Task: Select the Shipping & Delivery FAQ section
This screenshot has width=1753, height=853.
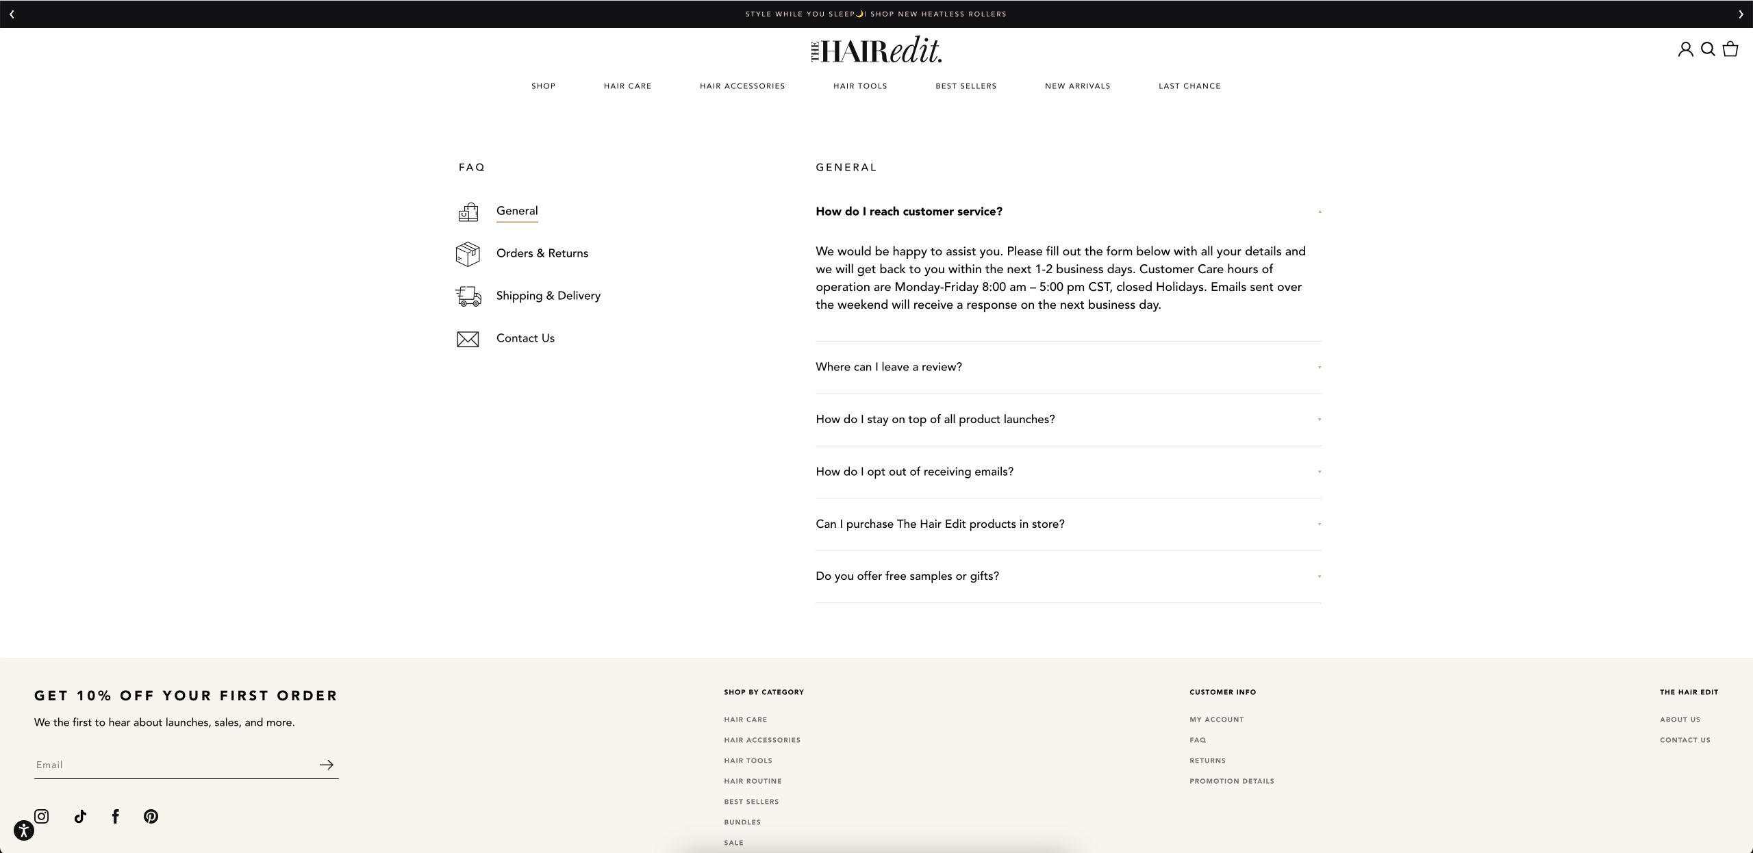Action: 548,296
